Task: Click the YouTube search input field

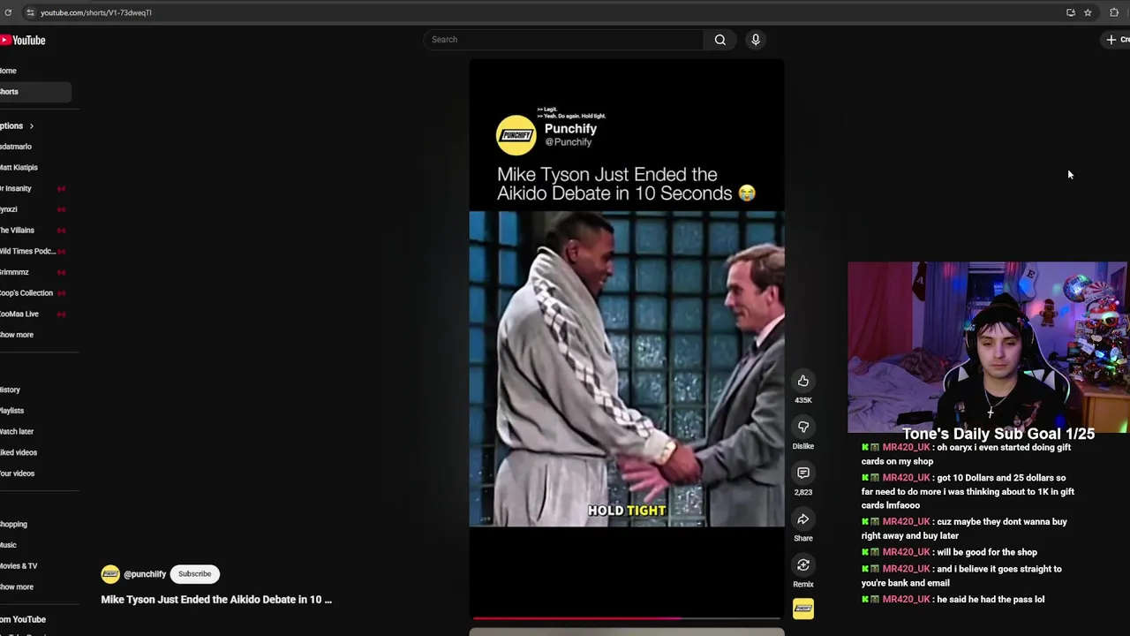Action: pos(563,40)
